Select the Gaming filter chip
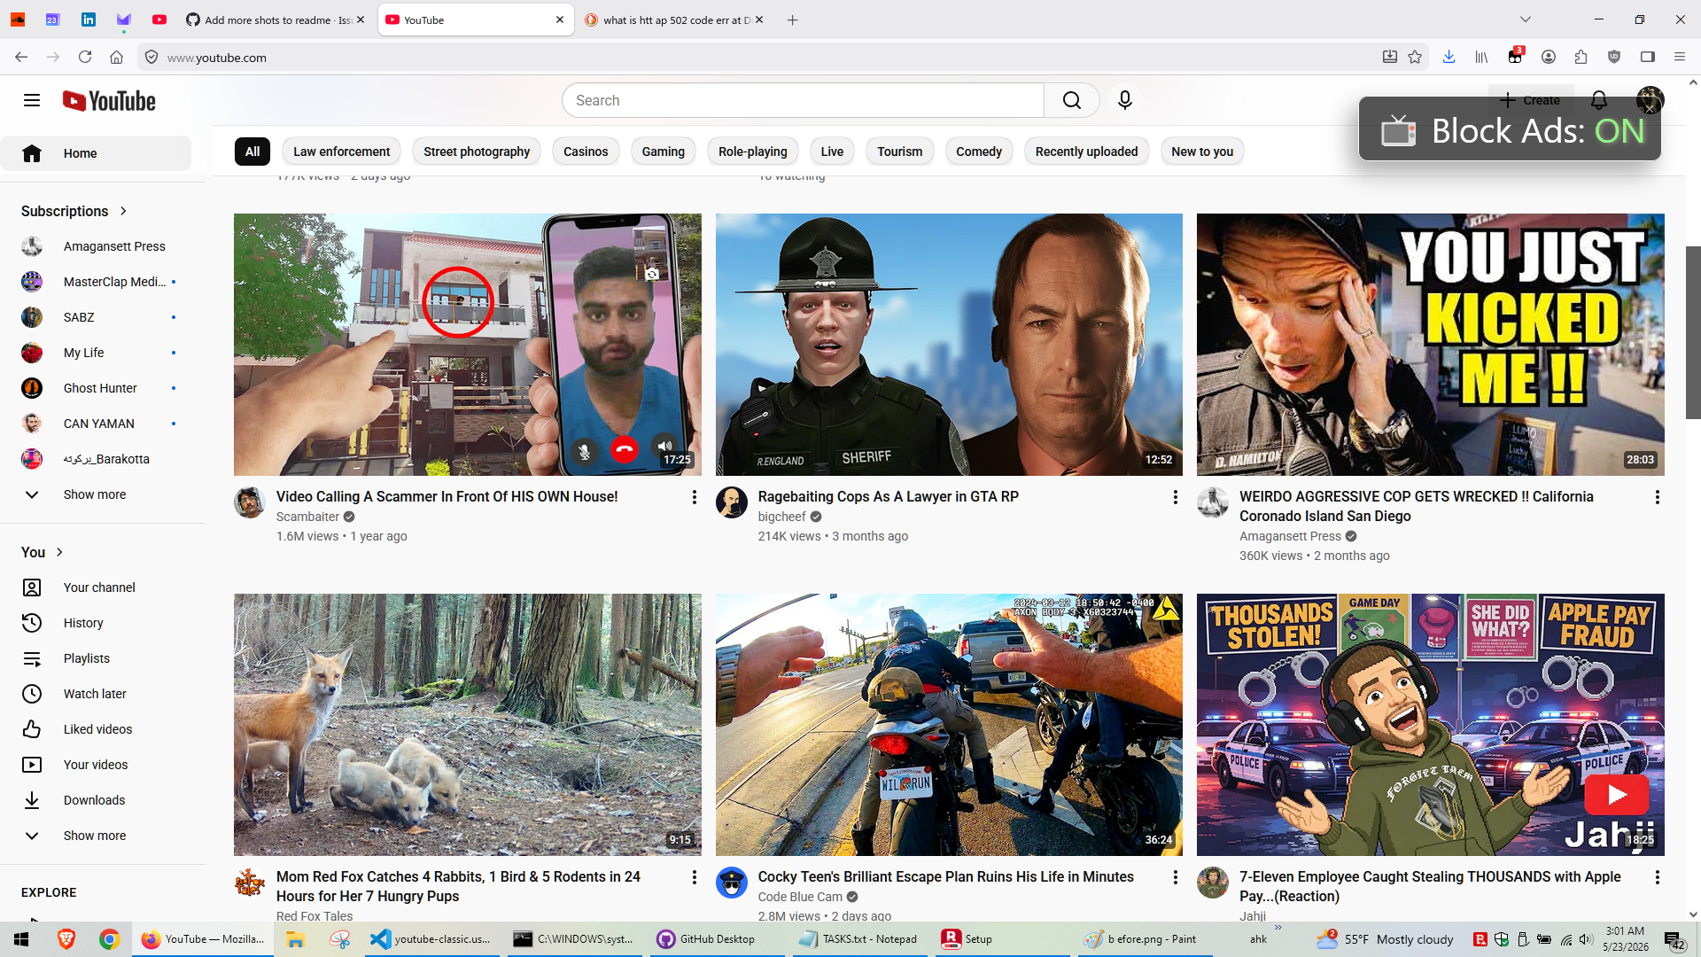 (x=664, y=152)
